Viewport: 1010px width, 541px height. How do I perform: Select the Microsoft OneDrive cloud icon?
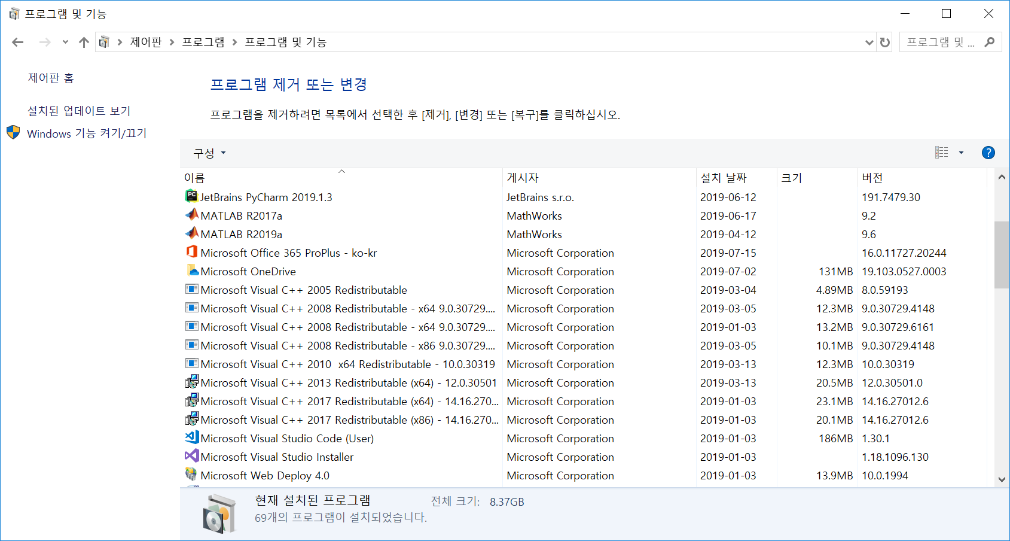pos(191,270)
